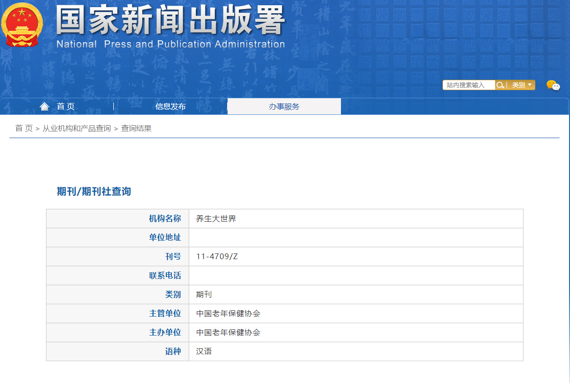Viewport: 570px width, 383px height.
Task: Click the 期刊/期刊社查询 heading
Action: pos(94,191)
